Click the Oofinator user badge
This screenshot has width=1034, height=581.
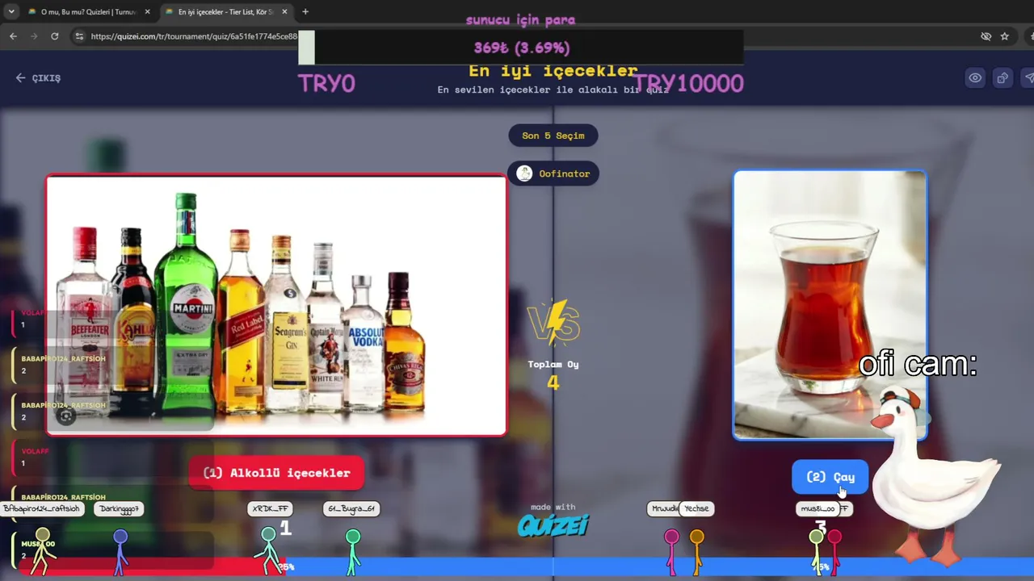point(553,173)
